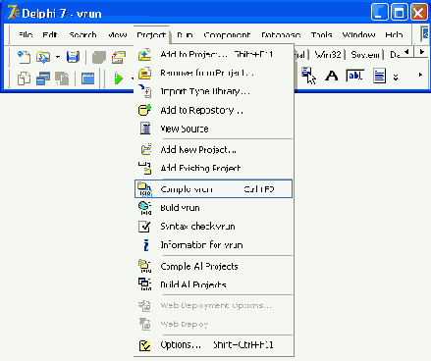Choose Compile vrun from Project menu
Viewport: 431px width, 361px height.
coord(213,188)
